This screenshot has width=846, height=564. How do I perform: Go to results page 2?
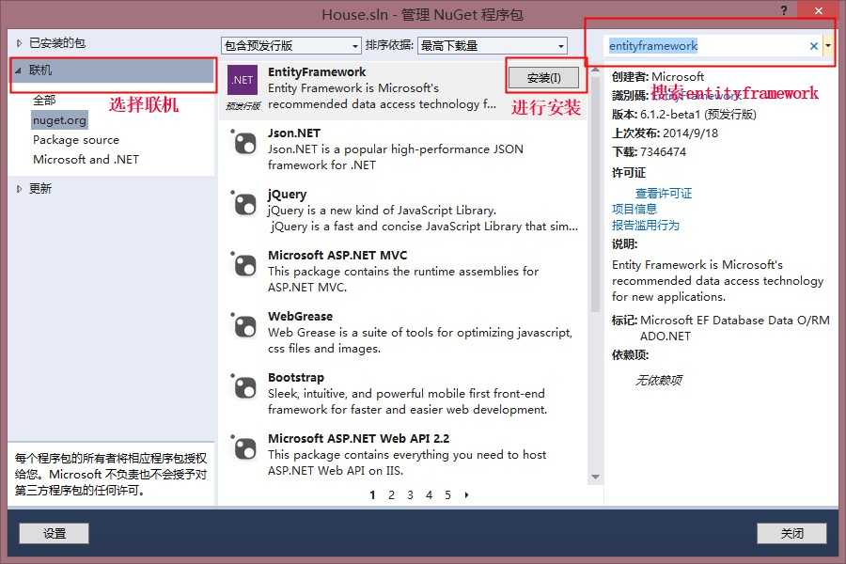point(391,495)
